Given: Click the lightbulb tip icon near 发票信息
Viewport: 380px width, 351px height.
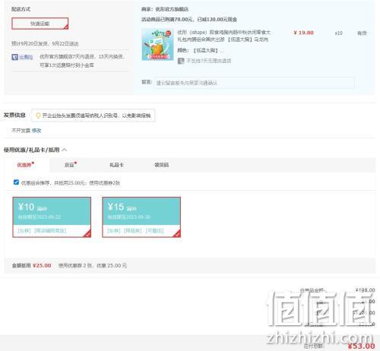Looking at the screenshot, I should coord(38,115).
